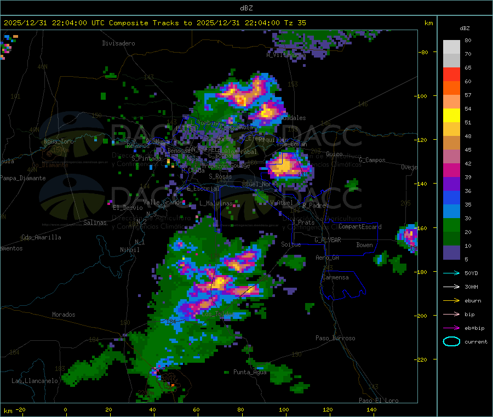Click the dBZ title in top bar

(246, 8)
